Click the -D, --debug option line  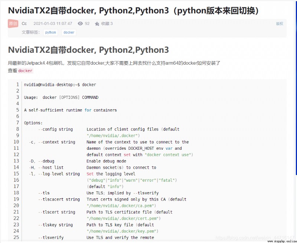click(x=78, y=161)
